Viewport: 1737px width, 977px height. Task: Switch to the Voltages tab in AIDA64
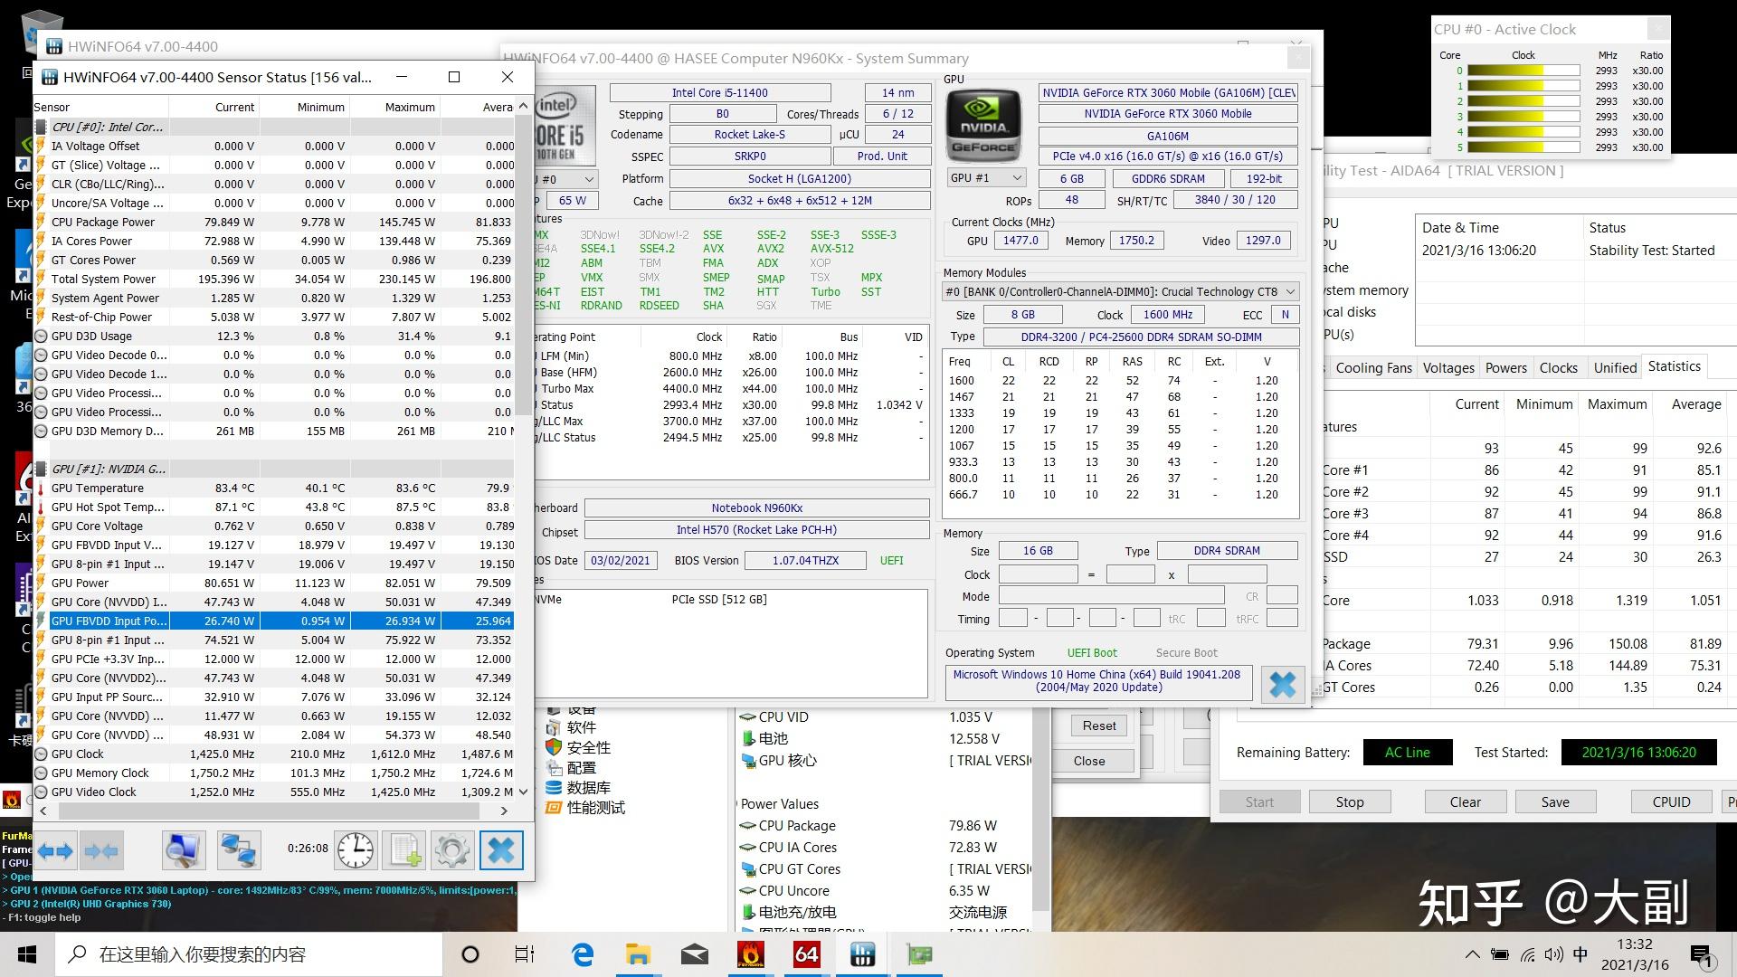tap(1448, 368)
